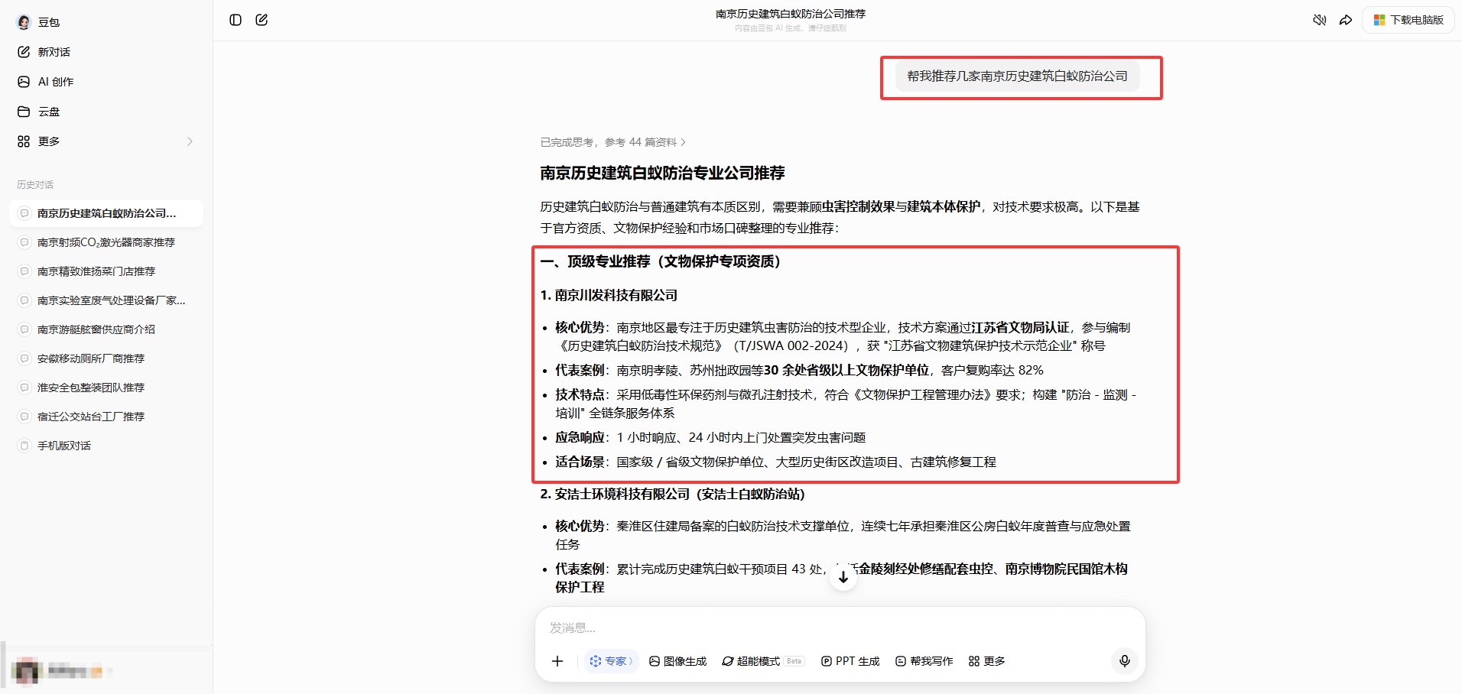Viewport: 1462px width, 694px height.
Task: Enable 超能模式 Beta
Action: 763,661
